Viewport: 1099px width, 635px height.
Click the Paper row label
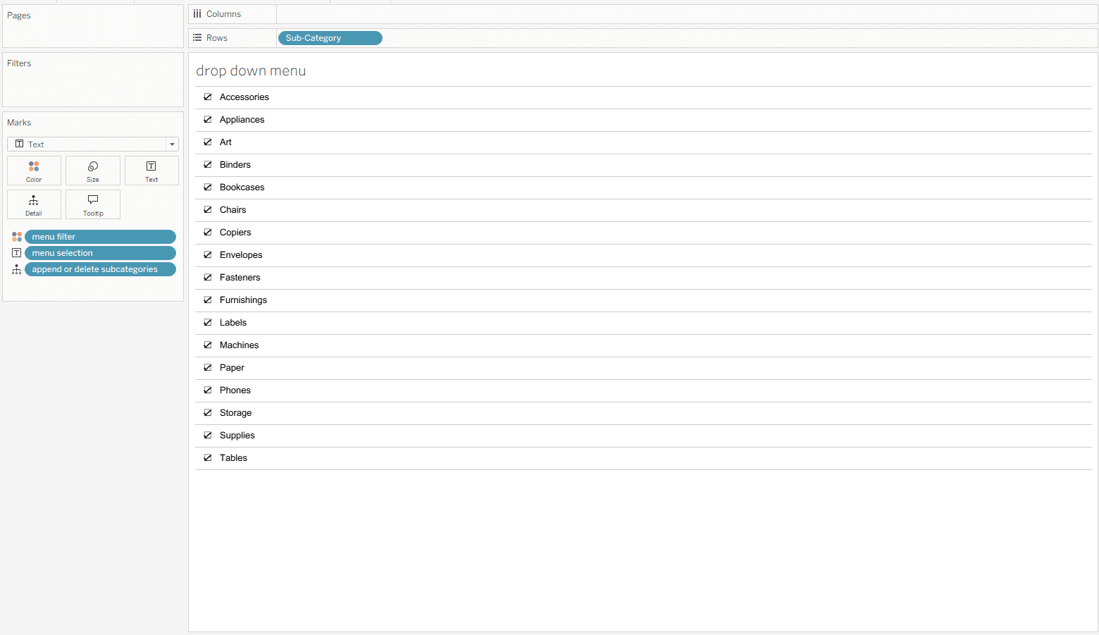232,368
